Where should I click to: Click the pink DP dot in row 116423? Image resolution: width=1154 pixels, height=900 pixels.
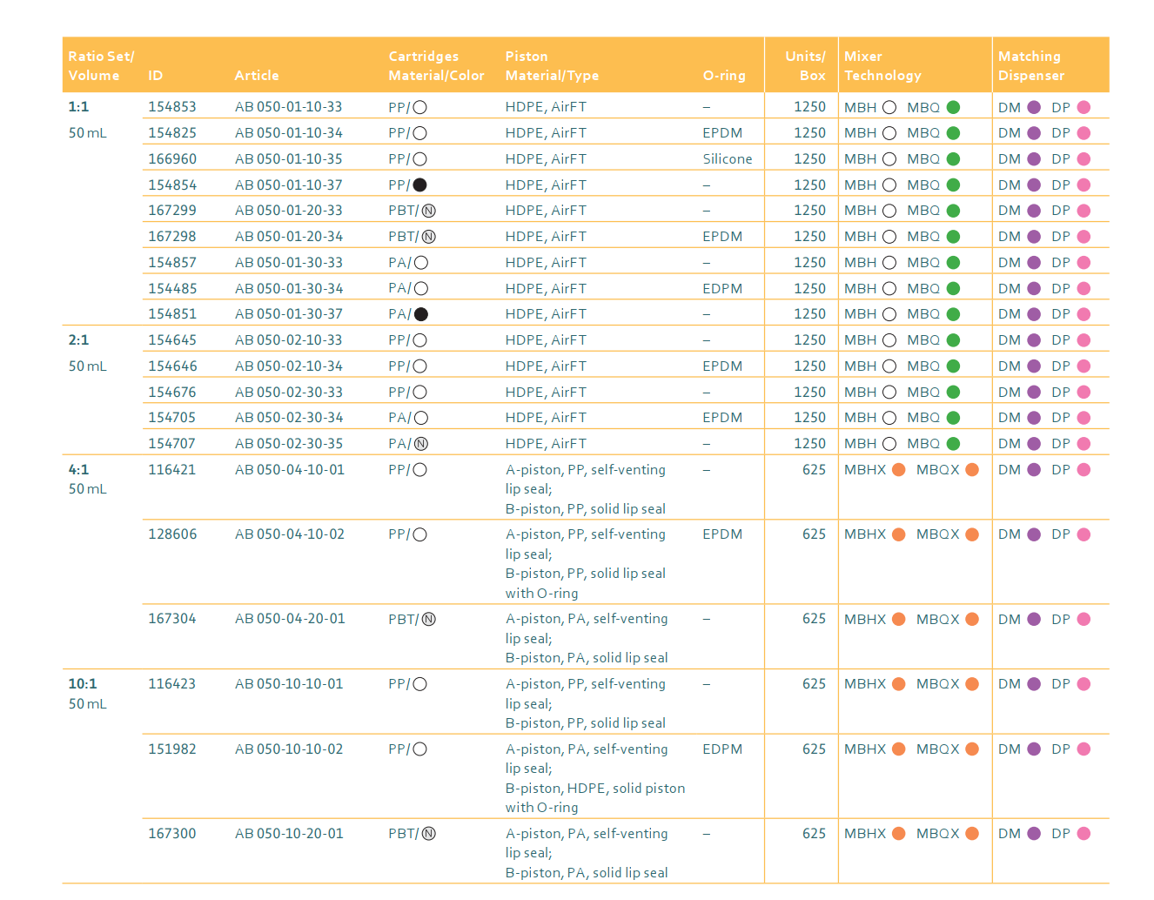1084,684
